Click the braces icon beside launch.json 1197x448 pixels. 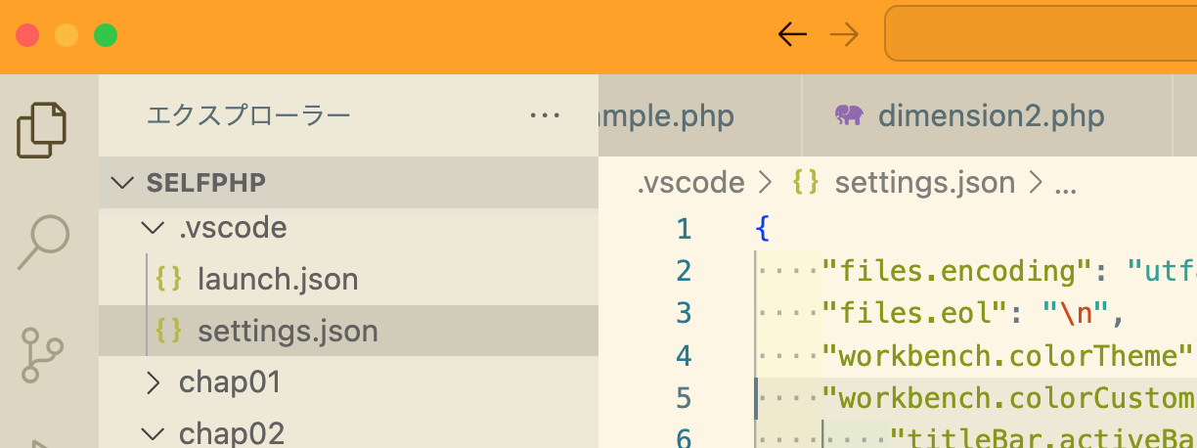tap(168, 279)
